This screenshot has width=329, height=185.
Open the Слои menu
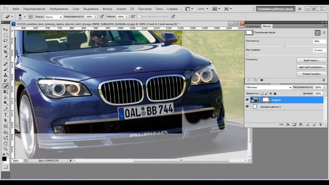pos(76,9)
